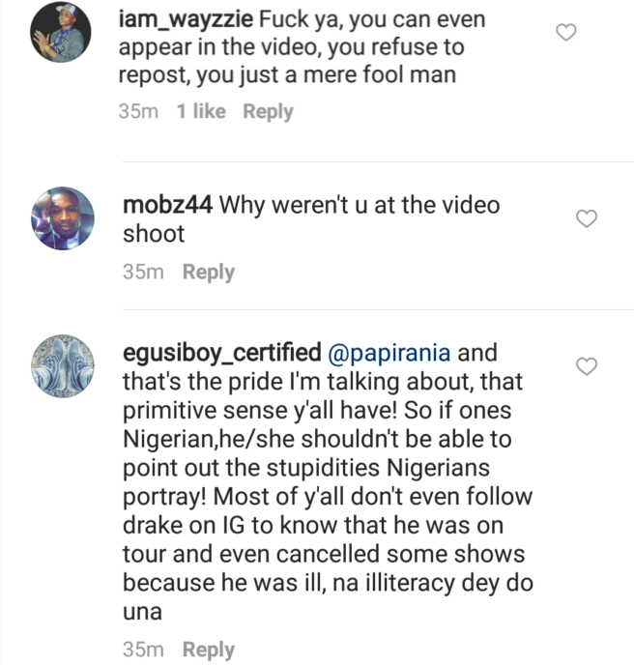
Task: Open iam_wayzzie's profile picture
Action: pos(60,32)
